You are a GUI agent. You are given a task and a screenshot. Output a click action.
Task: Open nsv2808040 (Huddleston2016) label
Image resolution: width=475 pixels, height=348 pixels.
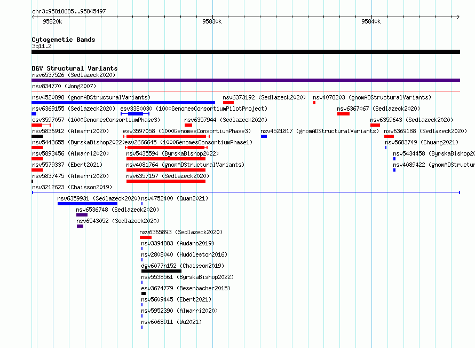(x=184, y=254)
